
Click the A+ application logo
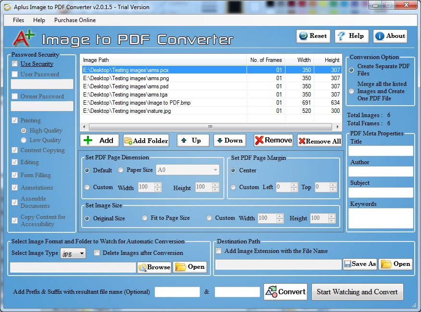tap(24, 38)
